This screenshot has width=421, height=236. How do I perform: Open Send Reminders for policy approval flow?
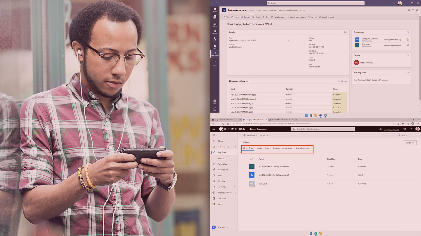(x=274, y=175)
